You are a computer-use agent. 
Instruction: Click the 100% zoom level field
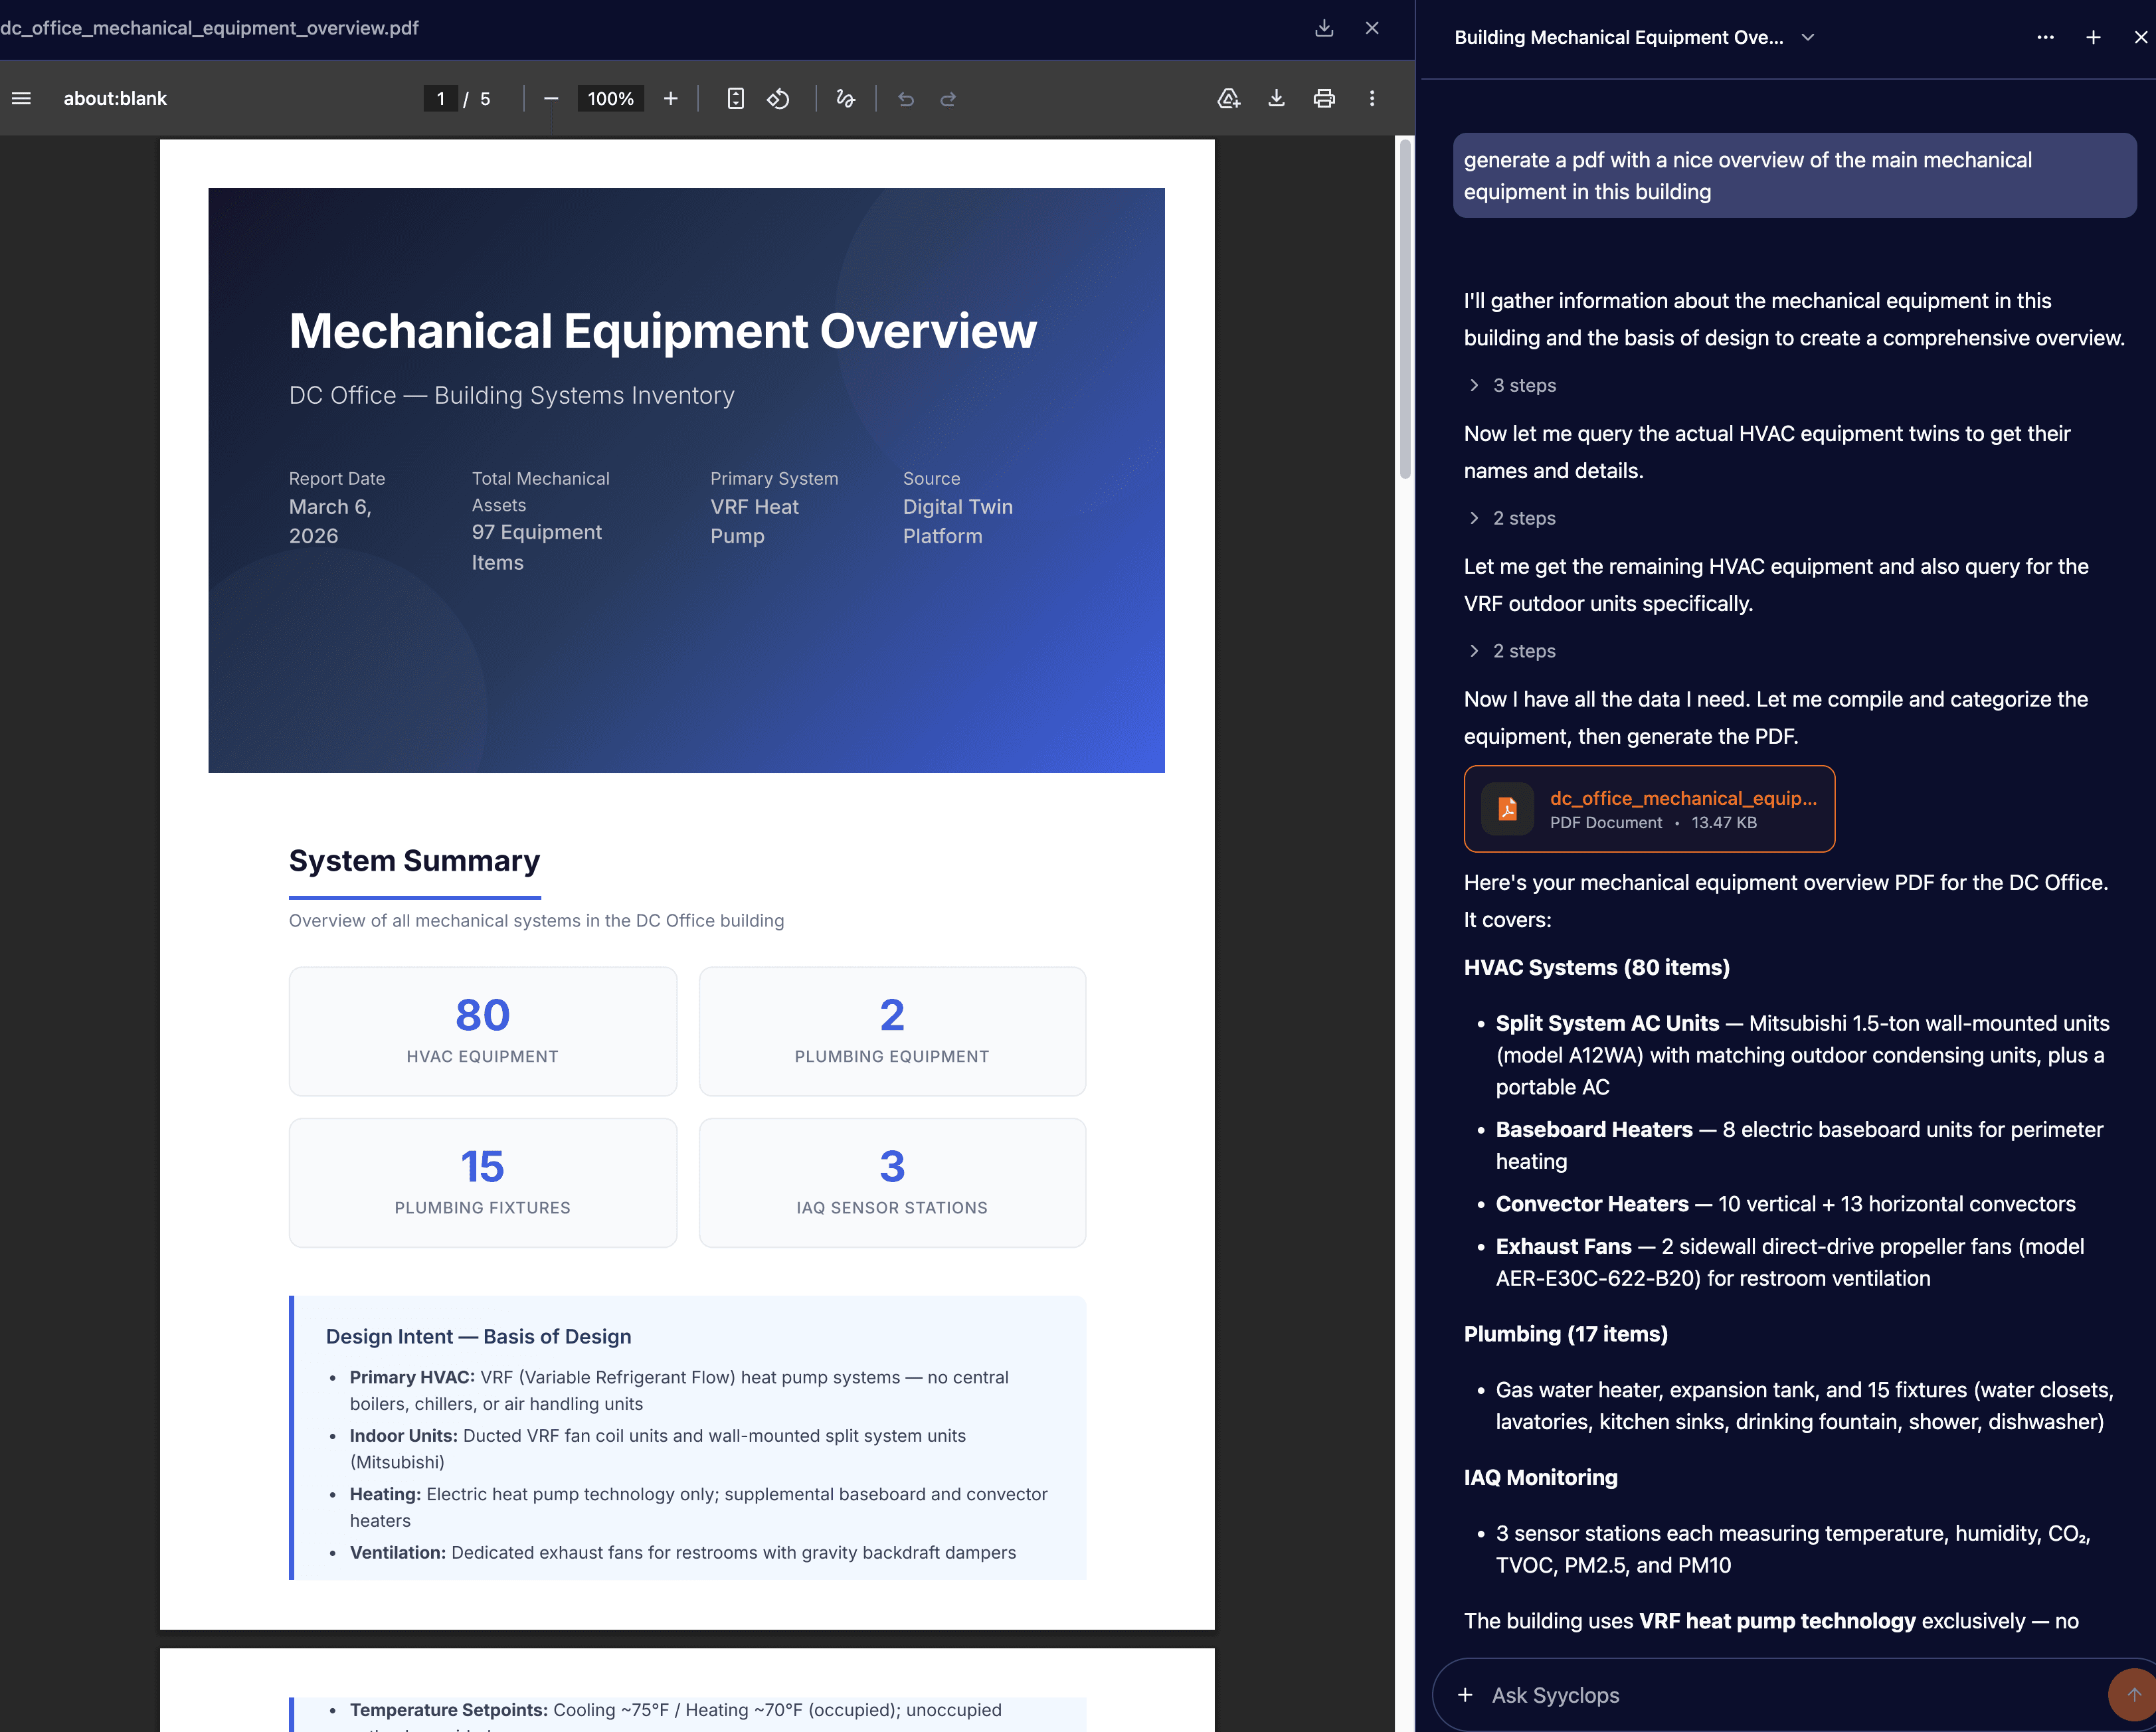click(x=611, y=98)
